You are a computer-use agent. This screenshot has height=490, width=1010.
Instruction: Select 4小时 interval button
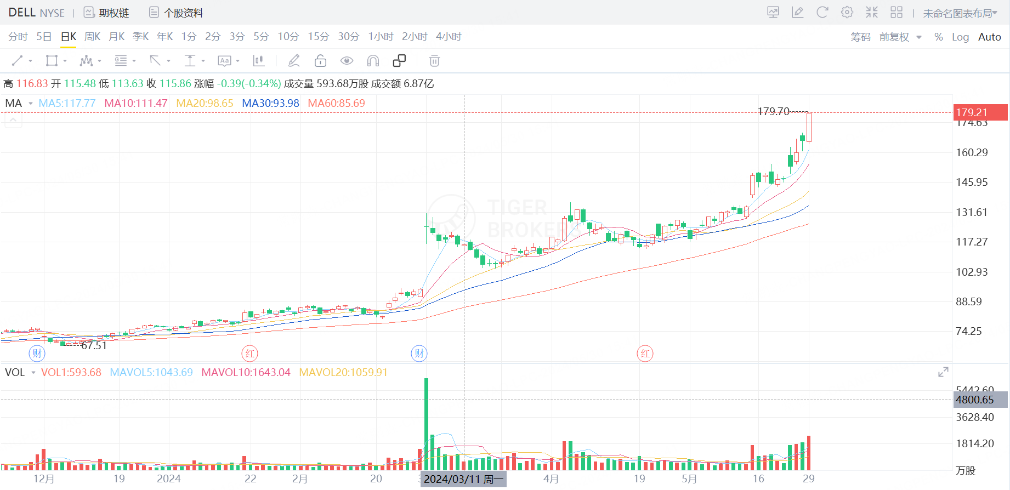pos(449,37)
